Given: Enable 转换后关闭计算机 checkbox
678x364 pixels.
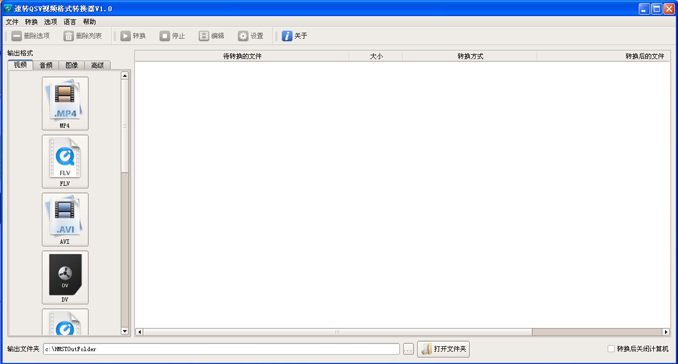Looking at the screenshot, I should (611, 349).
